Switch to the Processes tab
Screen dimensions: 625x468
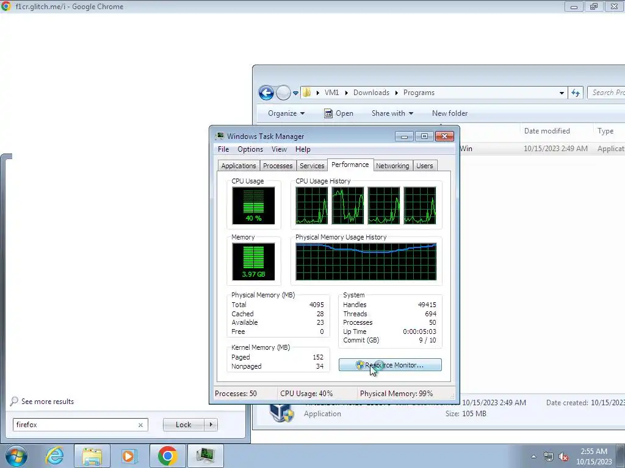tap(278, 166)
